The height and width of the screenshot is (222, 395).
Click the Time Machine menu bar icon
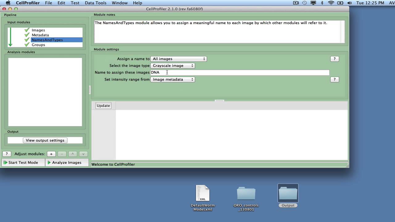tap(305, 3)
